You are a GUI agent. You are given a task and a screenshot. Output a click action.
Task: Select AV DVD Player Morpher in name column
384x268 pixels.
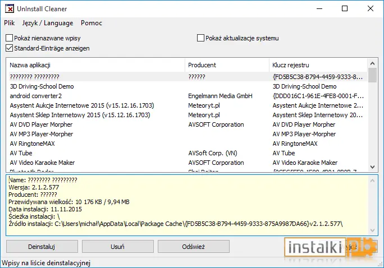point(41,124)
